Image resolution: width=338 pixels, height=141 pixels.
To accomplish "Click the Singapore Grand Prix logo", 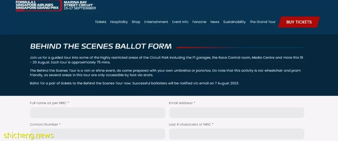I will pyautogui.click(x=39, y=6).
